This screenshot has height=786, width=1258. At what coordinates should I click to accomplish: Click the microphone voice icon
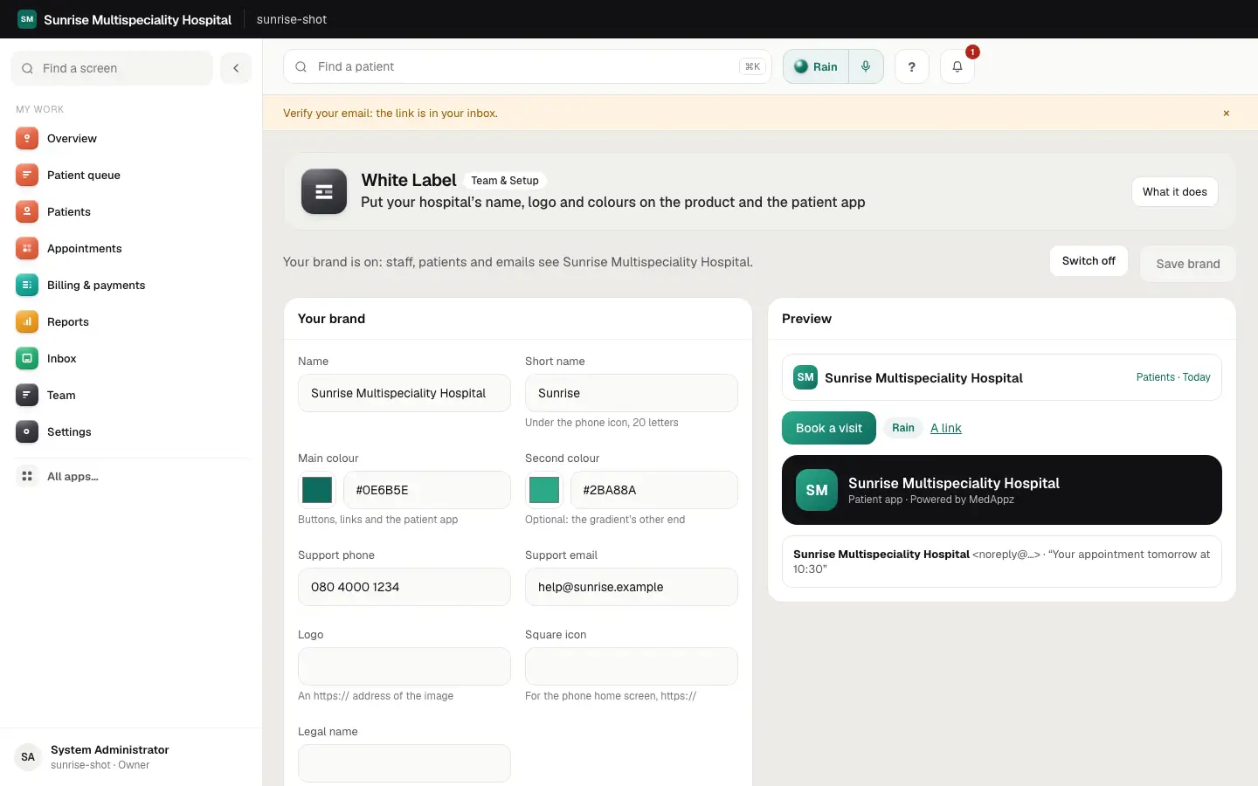coord(866,66)
